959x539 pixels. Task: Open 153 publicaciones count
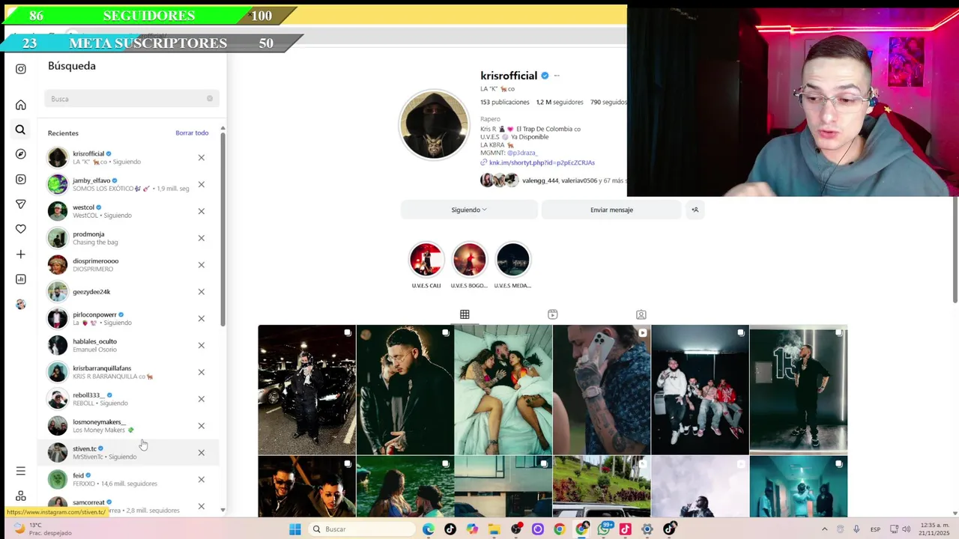click(505, 102)
